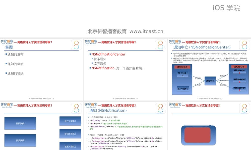Click the 某个对象 A box
Screen dimensions: 251x150
182,74
